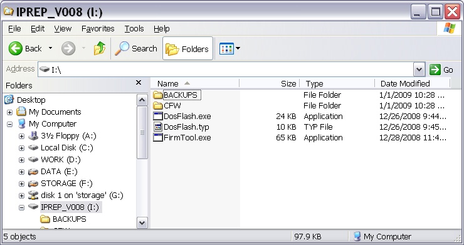Click the TYP File type cell
The height and width of the screenshot is (245, 464).
(x=318, y=127)
